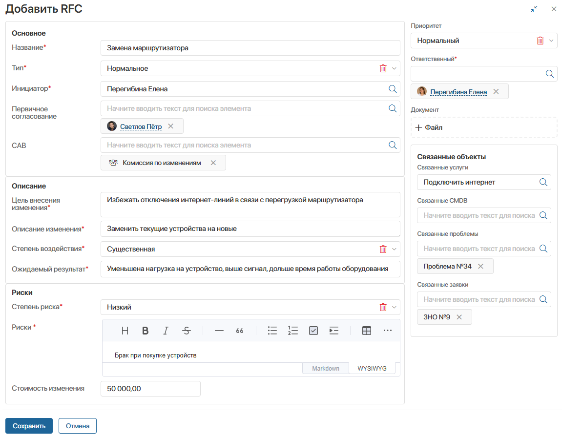Apply strikethrough in the risks editor
This screenshot has width=562, height=439.
pyautogui.click(x=187, y=331)
